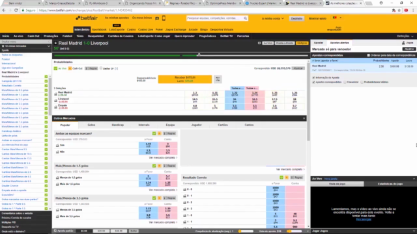
Task: Open the graph icon for Liverpool row
Action: click(x=55, y=101)
